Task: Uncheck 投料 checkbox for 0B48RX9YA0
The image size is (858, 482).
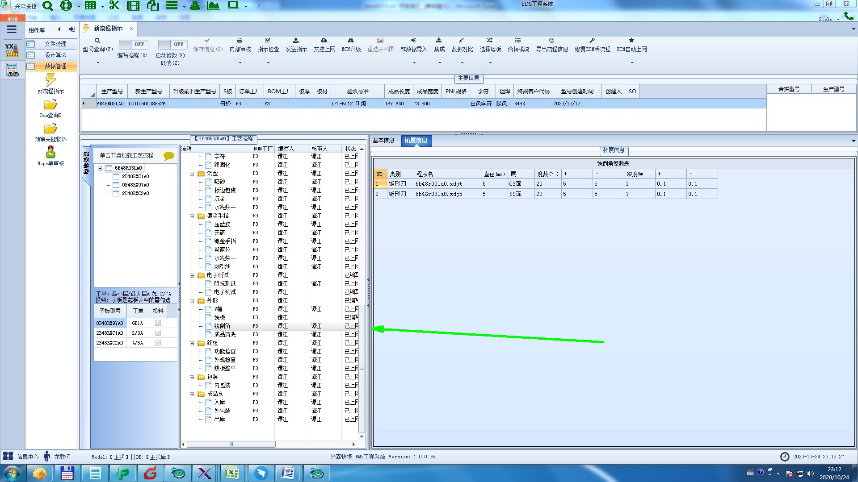Action: point(158,323)
